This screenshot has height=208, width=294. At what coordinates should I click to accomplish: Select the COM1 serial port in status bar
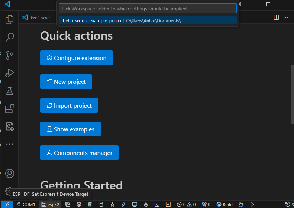pyautogui.click(x=26, y=204)
